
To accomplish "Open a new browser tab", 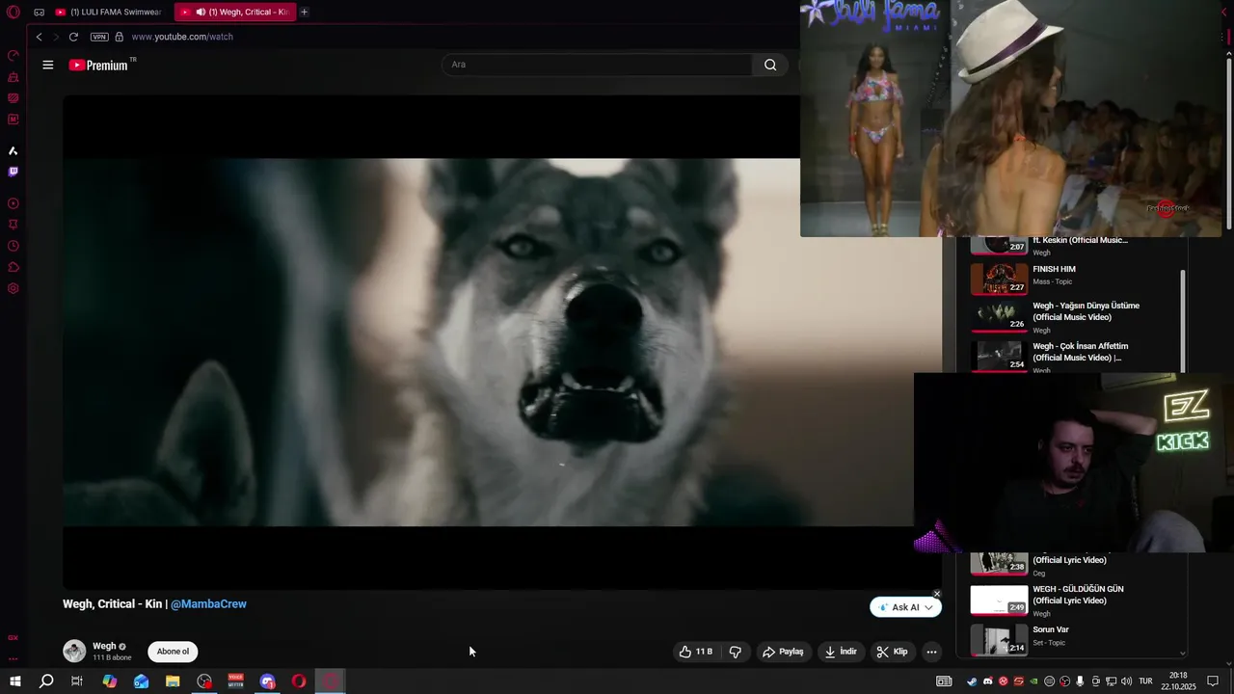I will 304,12.
